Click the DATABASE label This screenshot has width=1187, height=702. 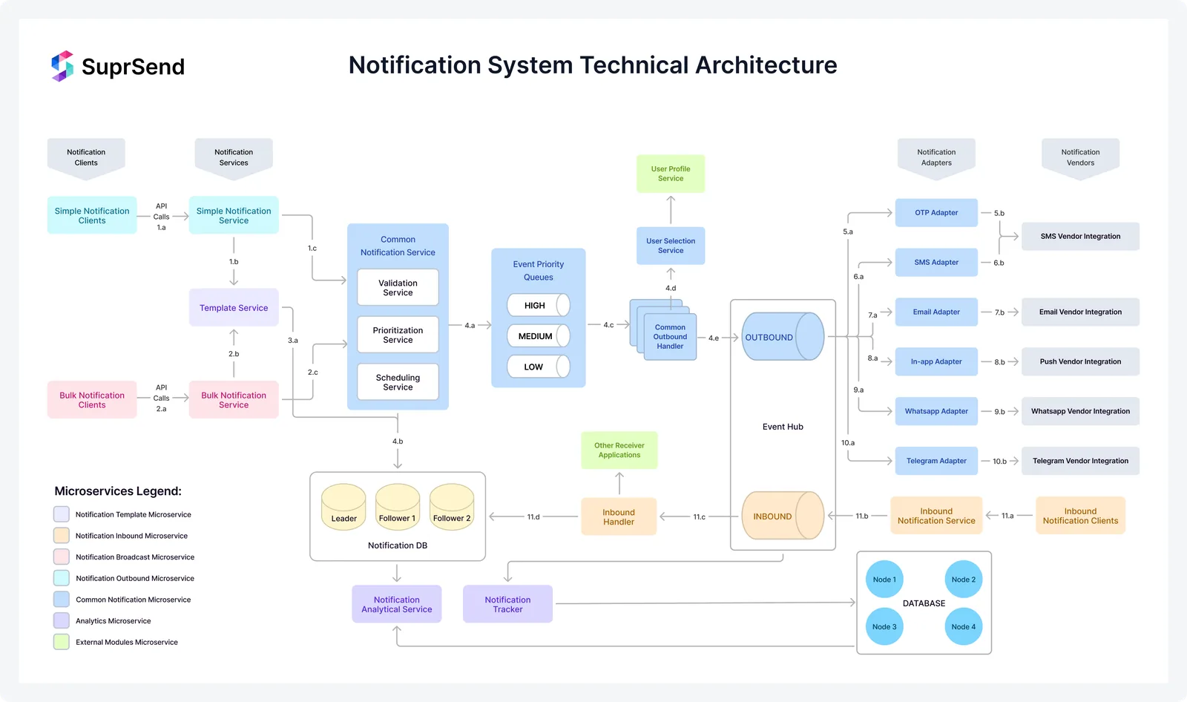coord(924,603)
